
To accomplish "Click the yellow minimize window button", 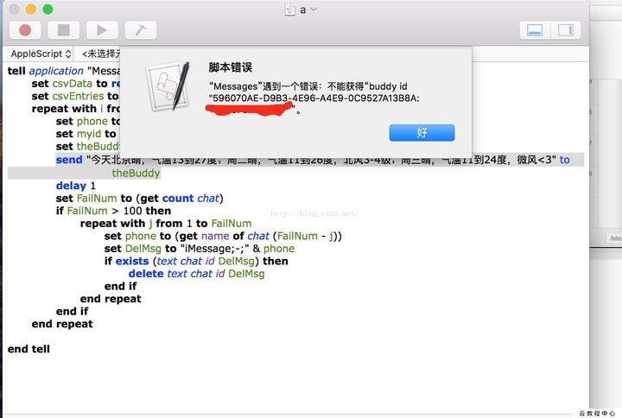I will (30, 9).
